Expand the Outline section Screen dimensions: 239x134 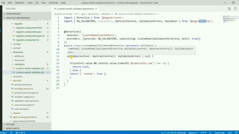pyautogui.click(x=27, y=124)
